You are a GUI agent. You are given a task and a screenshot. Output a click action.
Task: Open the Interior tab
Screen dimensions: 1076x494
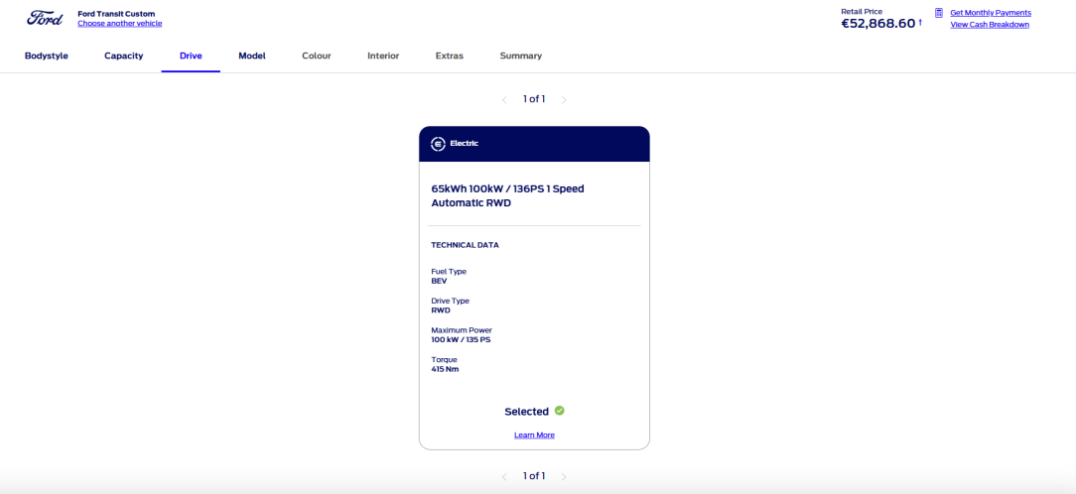pos(383,56)
